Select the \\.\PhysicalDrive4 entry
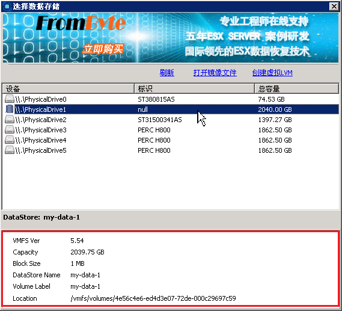 click(x=41, y=140)
